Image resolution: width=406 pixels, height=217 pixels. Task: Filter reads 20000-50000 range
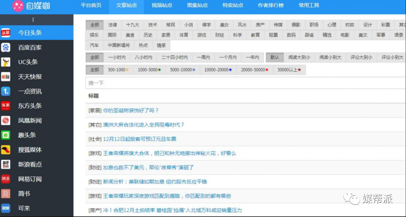click(x=255, y=70)
